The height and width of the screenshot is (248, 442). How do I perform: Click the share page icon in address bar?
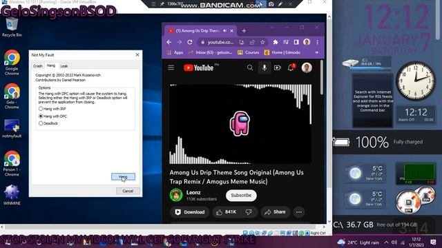pos(252,42)
